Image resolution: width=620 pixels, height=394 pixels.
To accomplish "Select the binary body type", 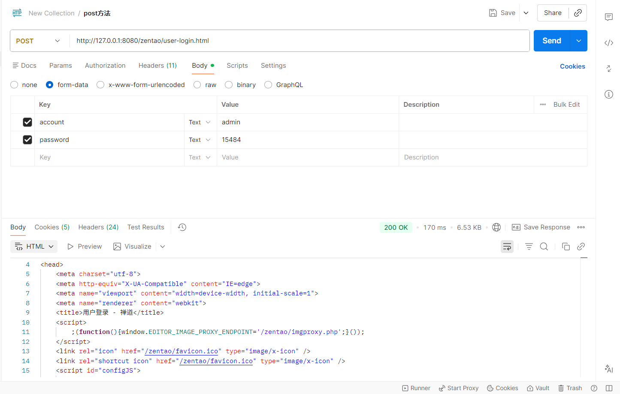I will [229, 85].
